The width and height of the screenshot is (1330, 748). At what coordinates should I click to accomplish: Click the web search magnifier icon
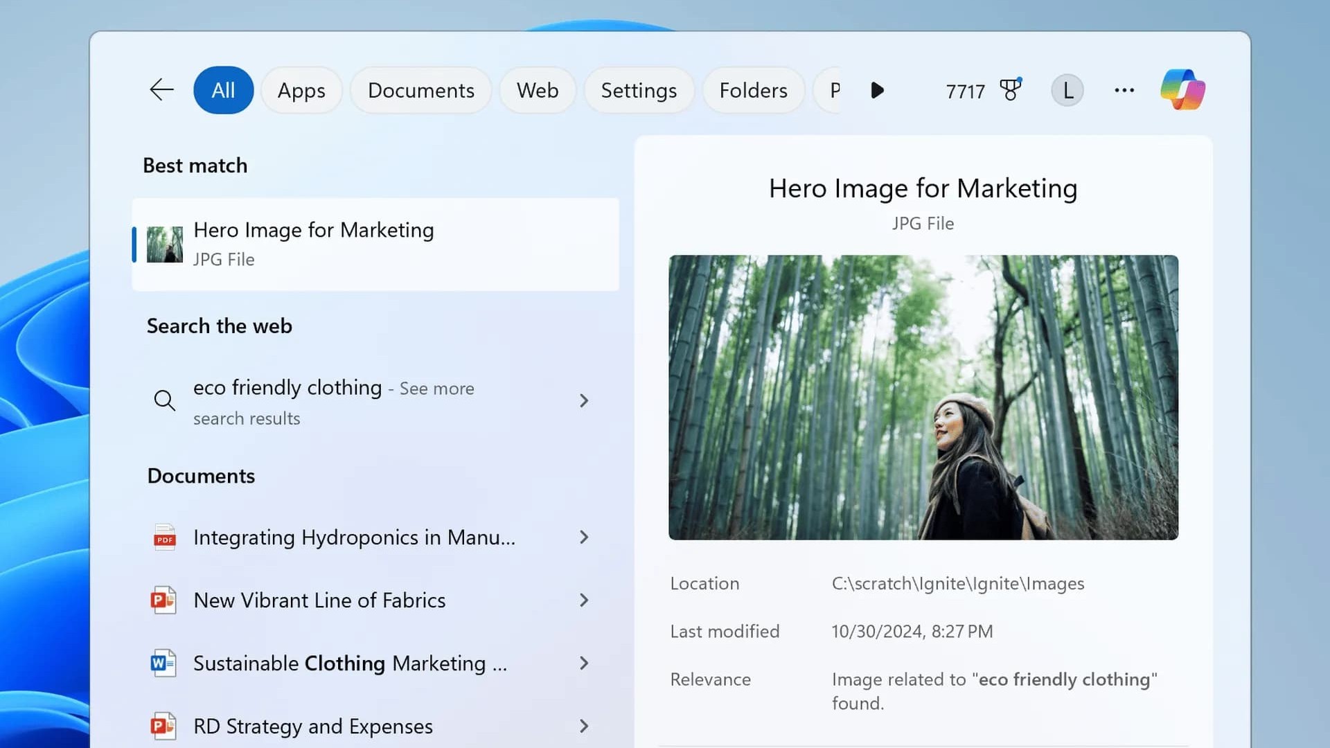pyautogui.click(x=164, y=400)
